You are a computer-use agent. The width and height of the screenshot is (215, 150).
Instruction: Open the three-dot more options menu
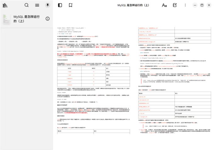pyautogui.click(x=185, y=5)
